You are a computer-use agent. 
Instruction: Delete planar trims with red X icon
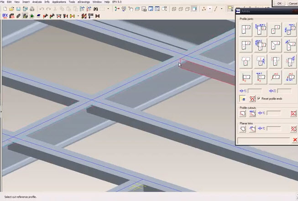(x=293, y=129)
